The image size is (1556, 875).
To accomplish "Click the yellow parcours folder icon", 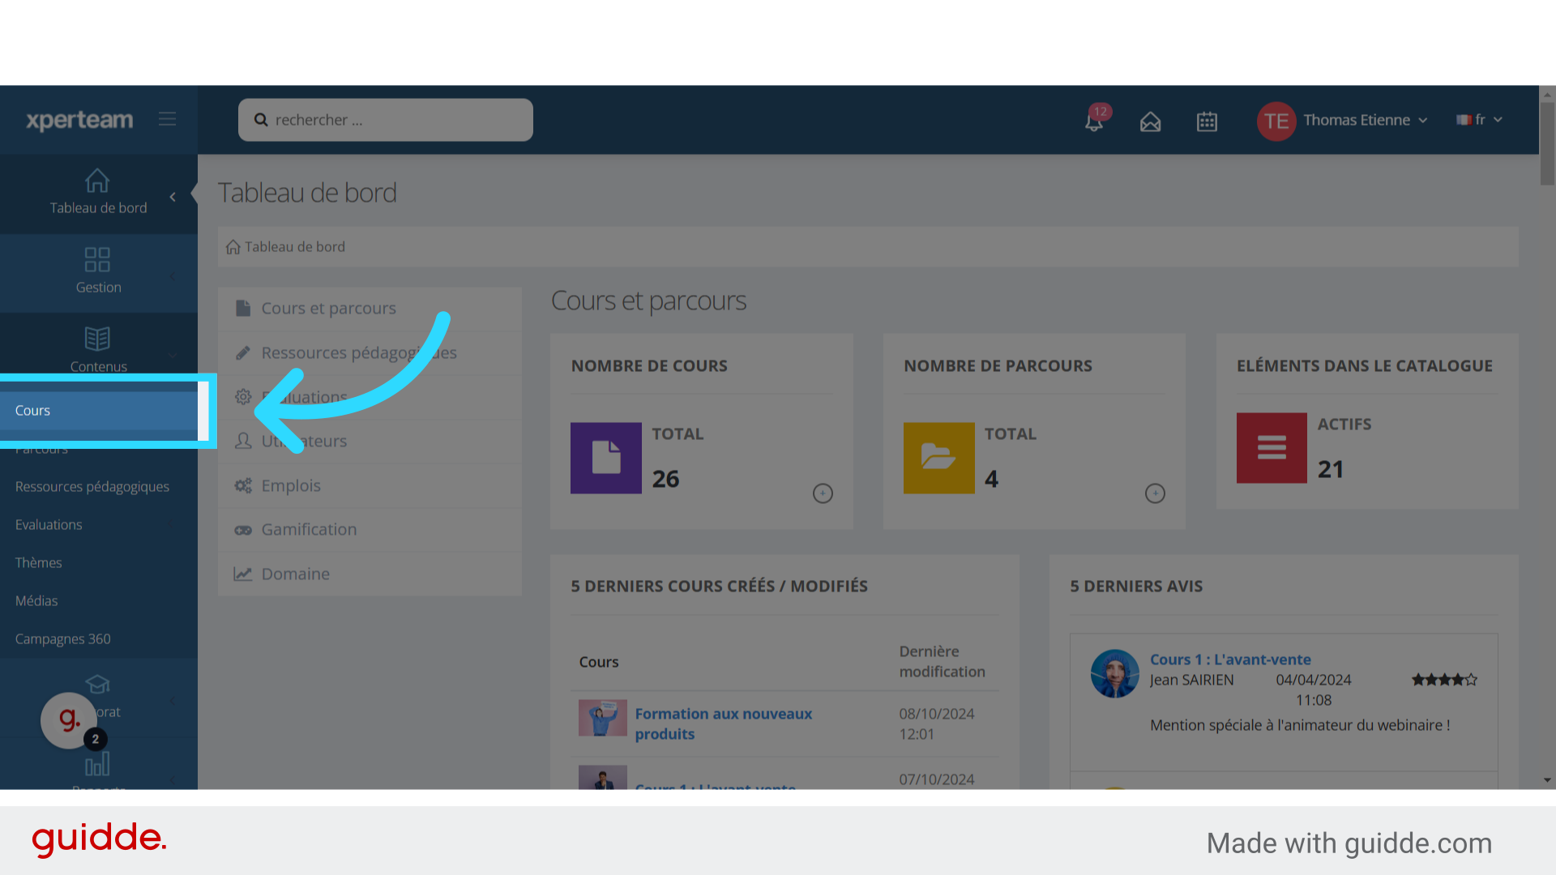I will tap(938, 458).
